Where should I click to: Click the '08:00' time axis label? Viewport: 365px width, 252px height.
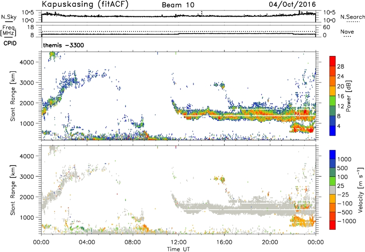[x=133, y=242]
